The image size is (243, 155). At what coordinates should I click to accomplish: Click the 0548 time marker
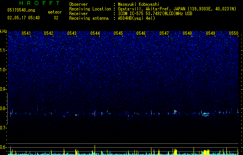[187, 33]
